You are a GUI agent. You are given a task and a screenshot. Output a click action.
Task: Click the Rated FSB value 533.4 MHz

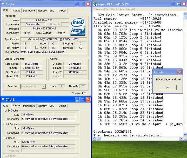(31, 76)
